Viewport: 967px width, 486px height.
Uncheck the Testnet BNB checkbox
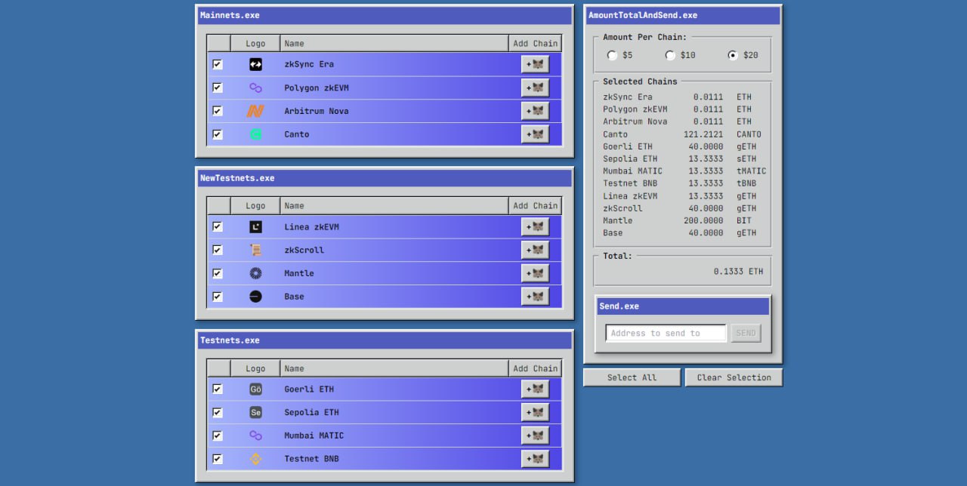(218, 459)
